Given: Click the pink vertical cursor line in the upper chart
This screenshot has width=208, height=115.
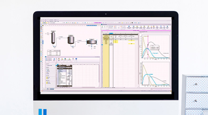Looking at the screenshot, I should click(x=148, y=47).
